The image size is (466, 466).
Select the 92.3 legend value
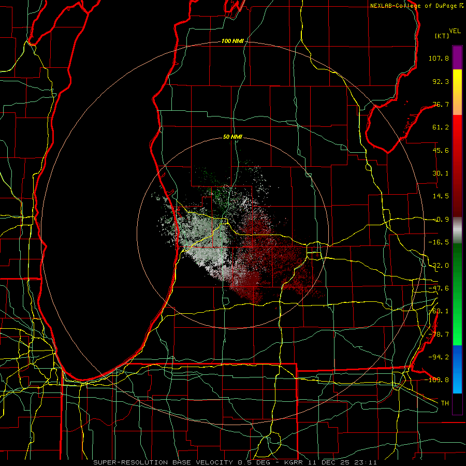(441, 81)
